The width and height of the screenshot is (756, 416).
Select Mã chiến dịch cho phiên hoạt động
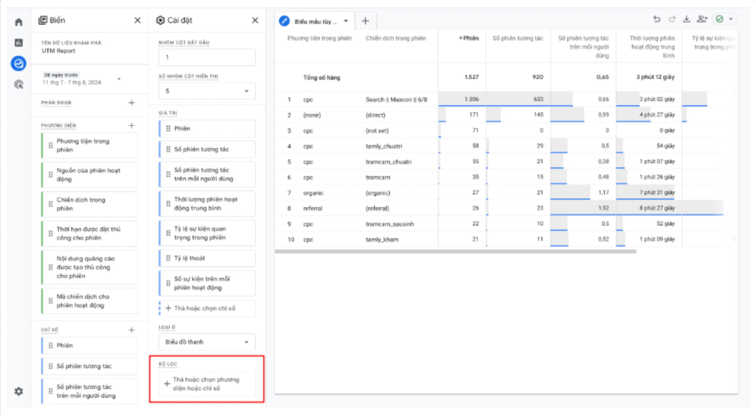[90, 301]
